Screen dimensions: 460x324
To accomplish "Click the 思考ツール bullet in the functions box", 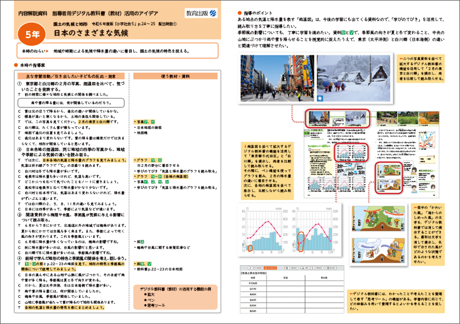I will 154,305.
